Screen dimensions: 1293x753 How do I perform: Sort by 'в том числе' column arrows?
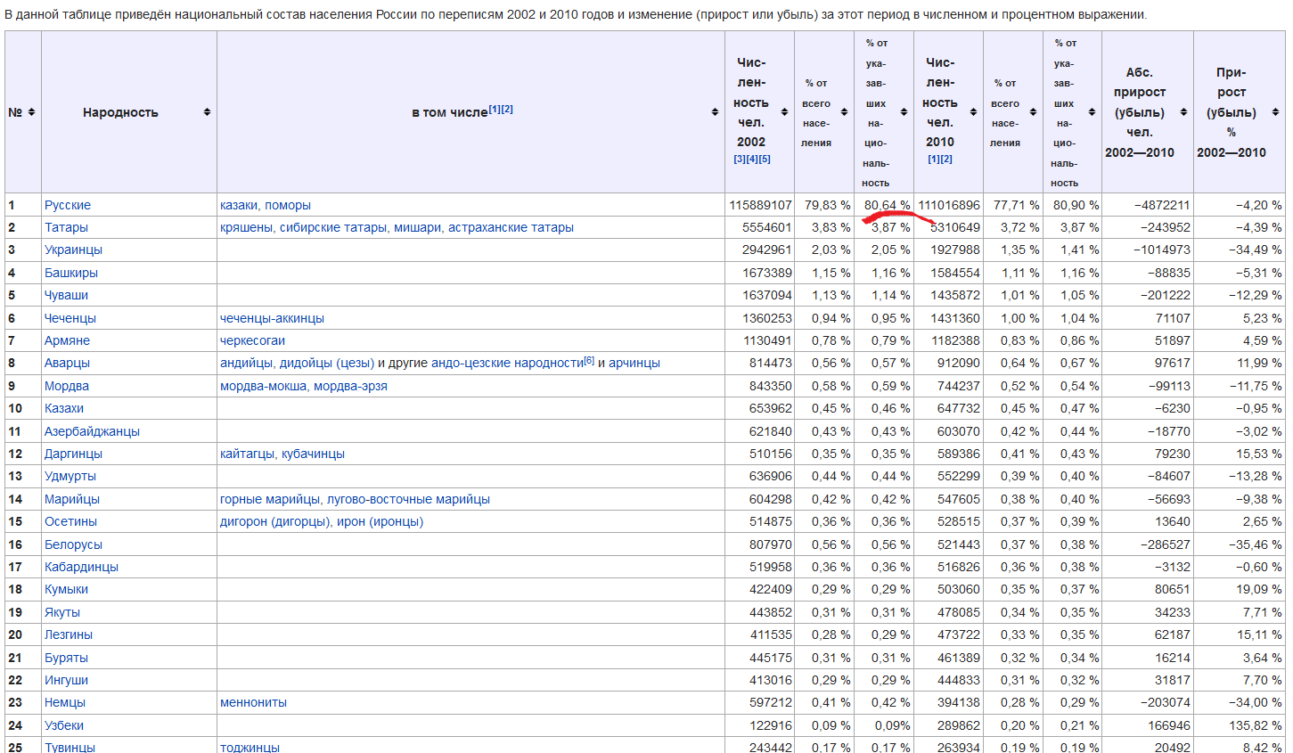[715, 112]
